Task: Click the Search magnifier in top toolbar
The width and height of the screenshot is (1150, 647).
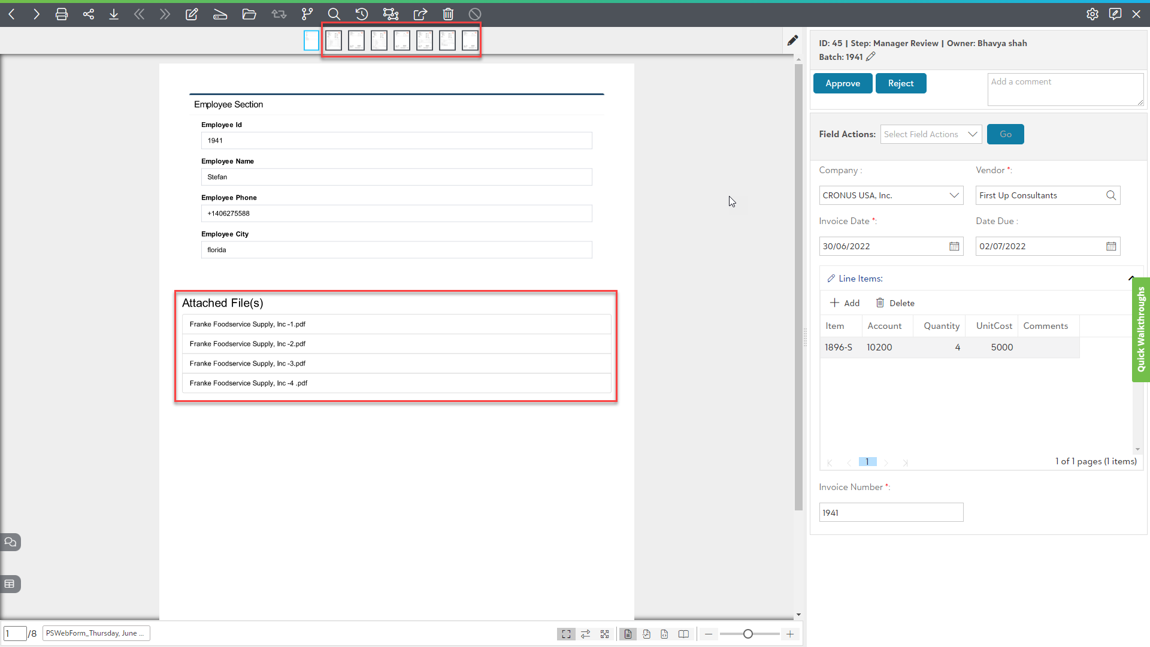Action: (x=334, y=14)
